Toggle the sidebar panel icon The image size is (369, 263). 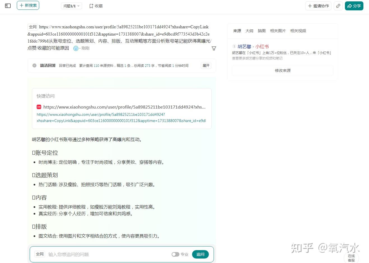point(8,6)
